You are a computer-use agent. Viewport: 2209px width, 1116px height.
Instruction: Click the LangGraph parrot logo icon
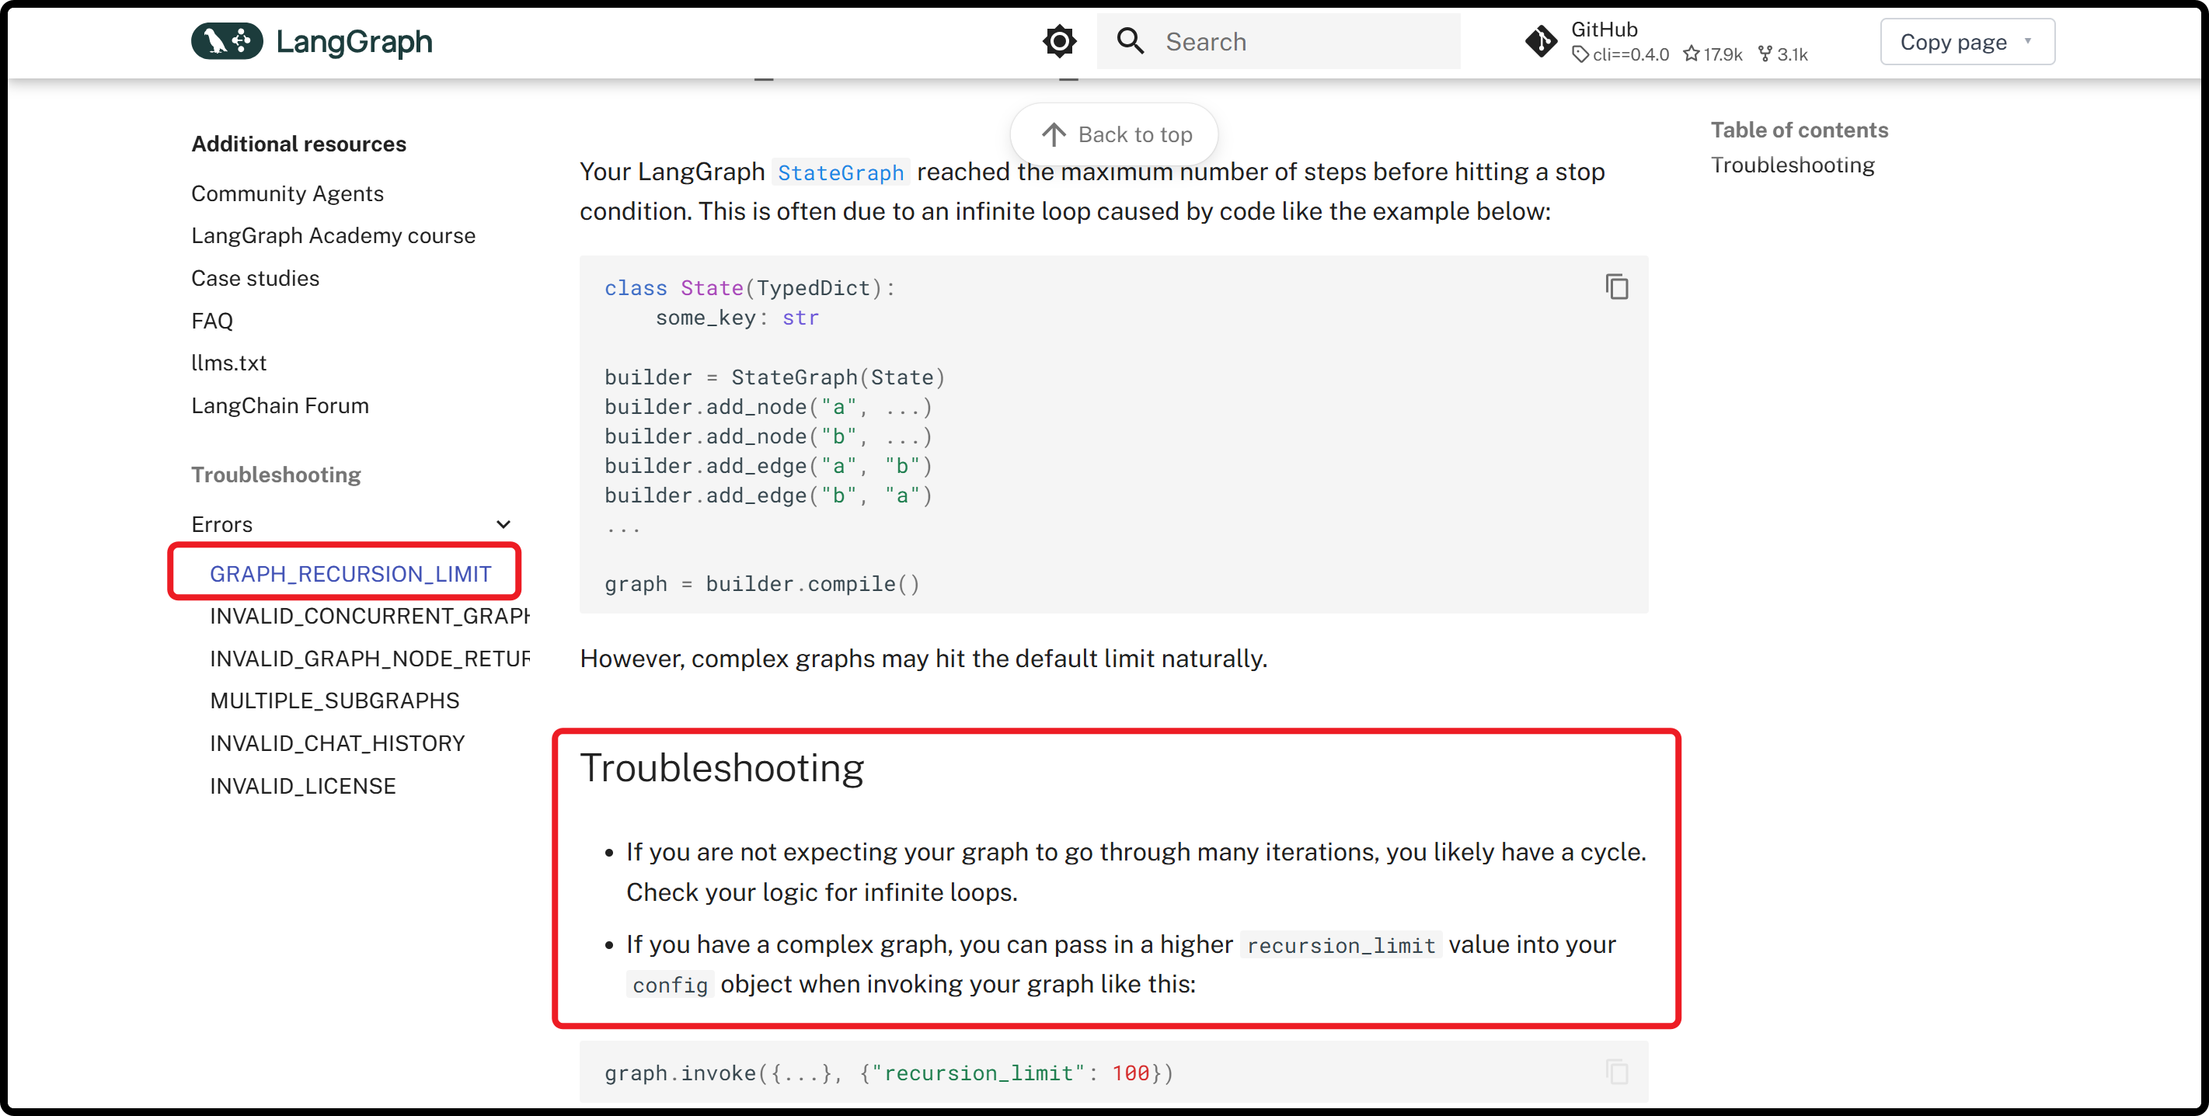pos(226,41)
